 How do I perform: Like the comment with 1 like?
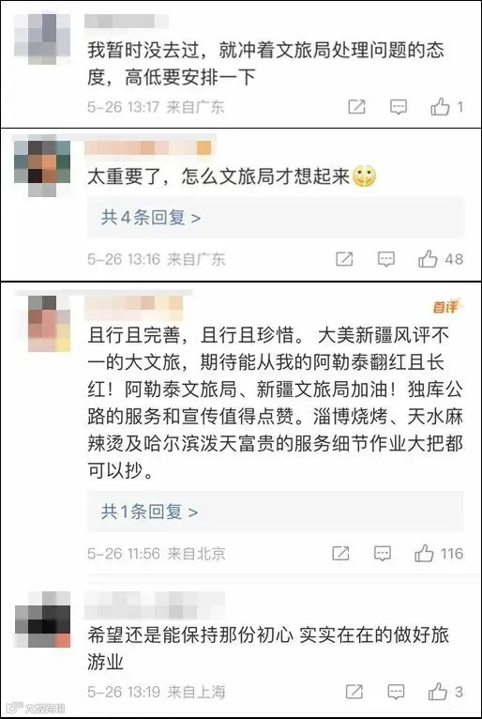[440, 107]
